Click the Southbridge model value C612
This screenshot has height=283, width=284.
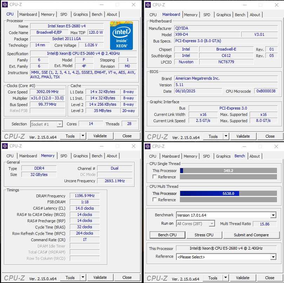226,55
